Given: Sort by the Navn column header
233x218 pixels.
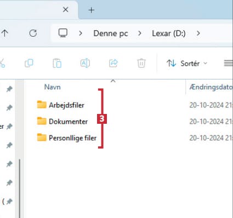Looking at the screenshot, I should 52,87.
